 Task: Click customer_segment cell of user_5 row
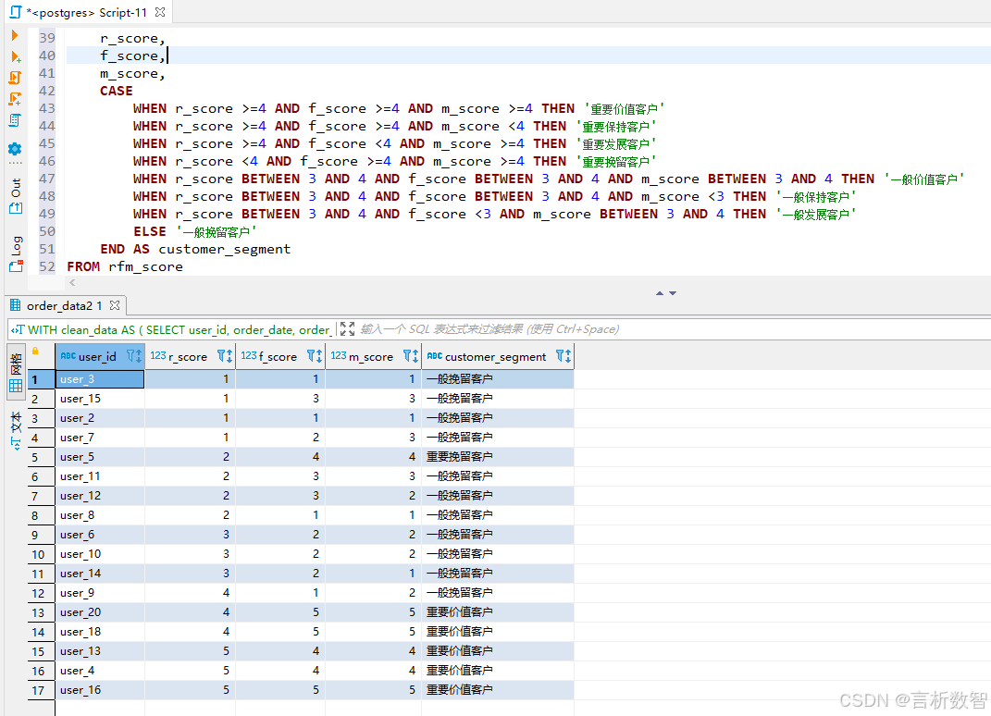(498, 457)
